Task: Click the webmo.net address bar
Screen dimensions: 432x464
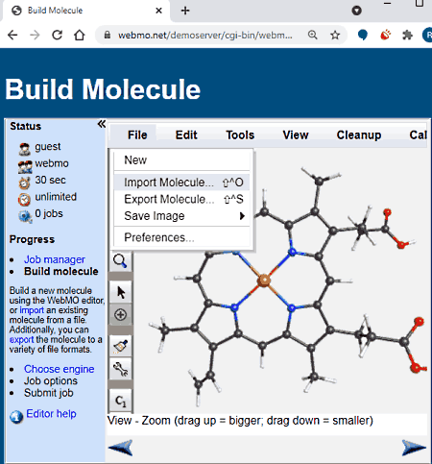Action: point(204,35)
